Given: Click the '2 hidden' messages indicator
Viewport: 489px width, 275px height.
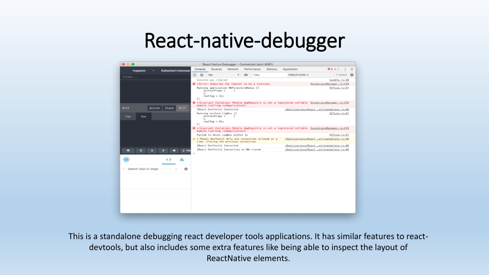Looking at the screenshot, I should 341,75.
